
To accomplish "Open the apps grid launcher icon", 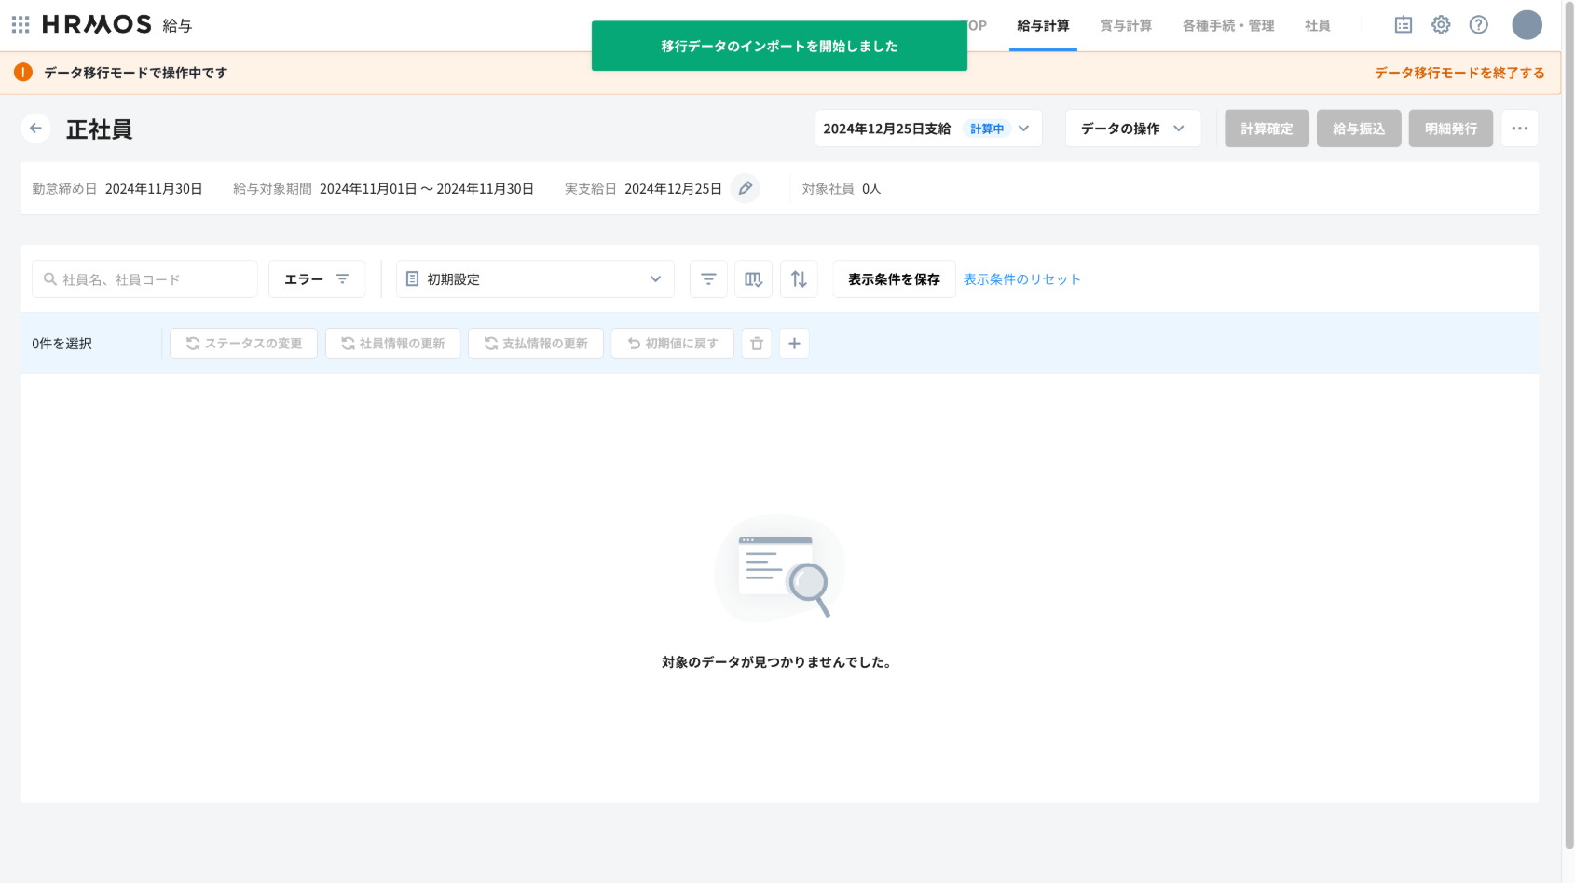I will click(21, 24).
